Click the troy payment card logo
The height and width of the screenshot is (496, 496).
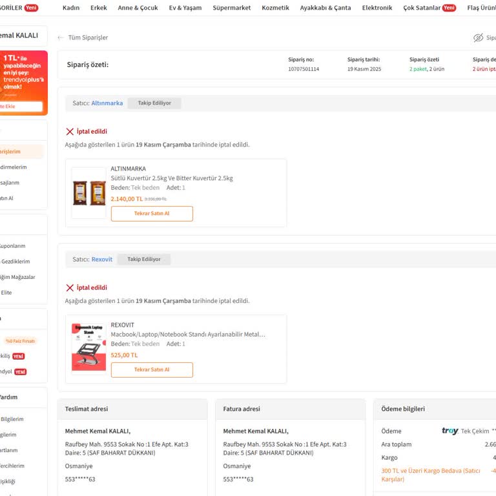[449, 431]
